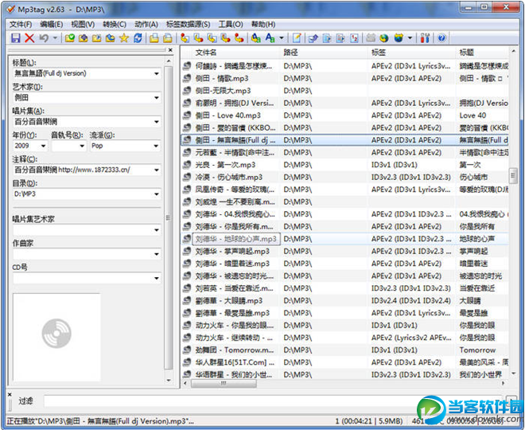Click status bar text '1 (00:04:21 | 5.9MB)'
Image resolution: width=525 pixels, height=430 pixels.
(368, 421)
